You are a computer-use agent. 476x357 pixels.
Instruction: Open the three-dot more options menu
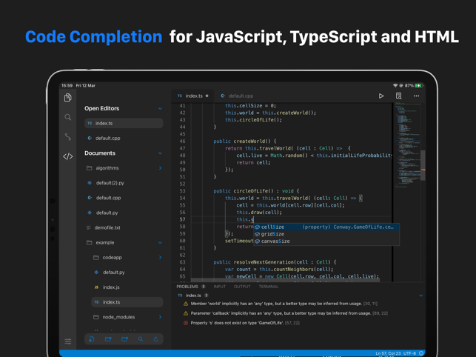coord(416,96)
